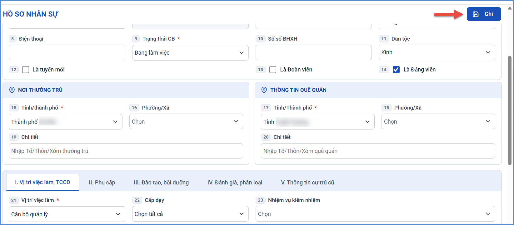Choose Phường/Xã dropdown under Thông tin quê quán
This screenshot has height=225, width=514.
[438, 121]
